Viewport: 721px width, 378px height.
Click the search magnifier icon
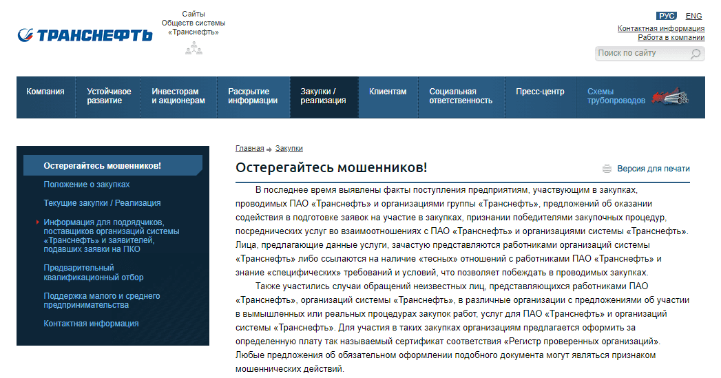tap(696, 53)
